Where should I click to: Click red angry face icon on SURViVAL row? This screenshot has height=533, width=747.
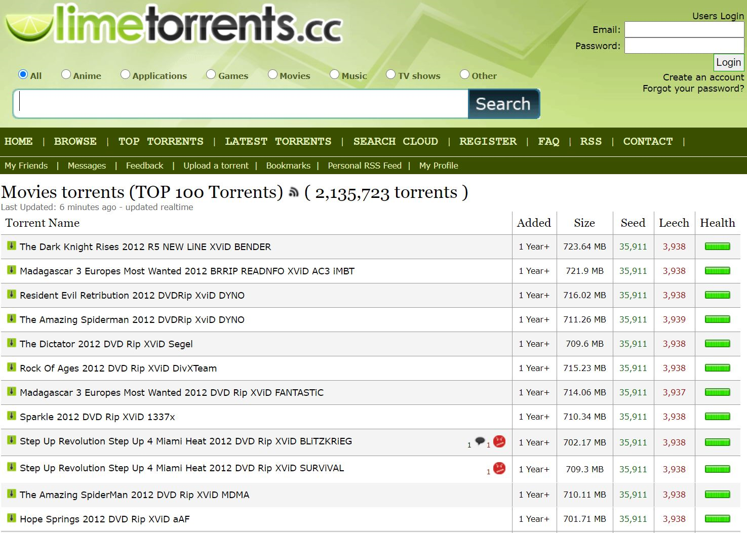(x=499, y=468)
